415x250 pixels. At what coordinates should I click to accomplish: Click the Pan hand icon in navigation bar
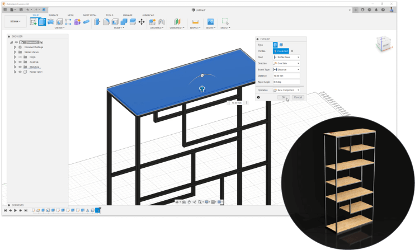[189, 202]
